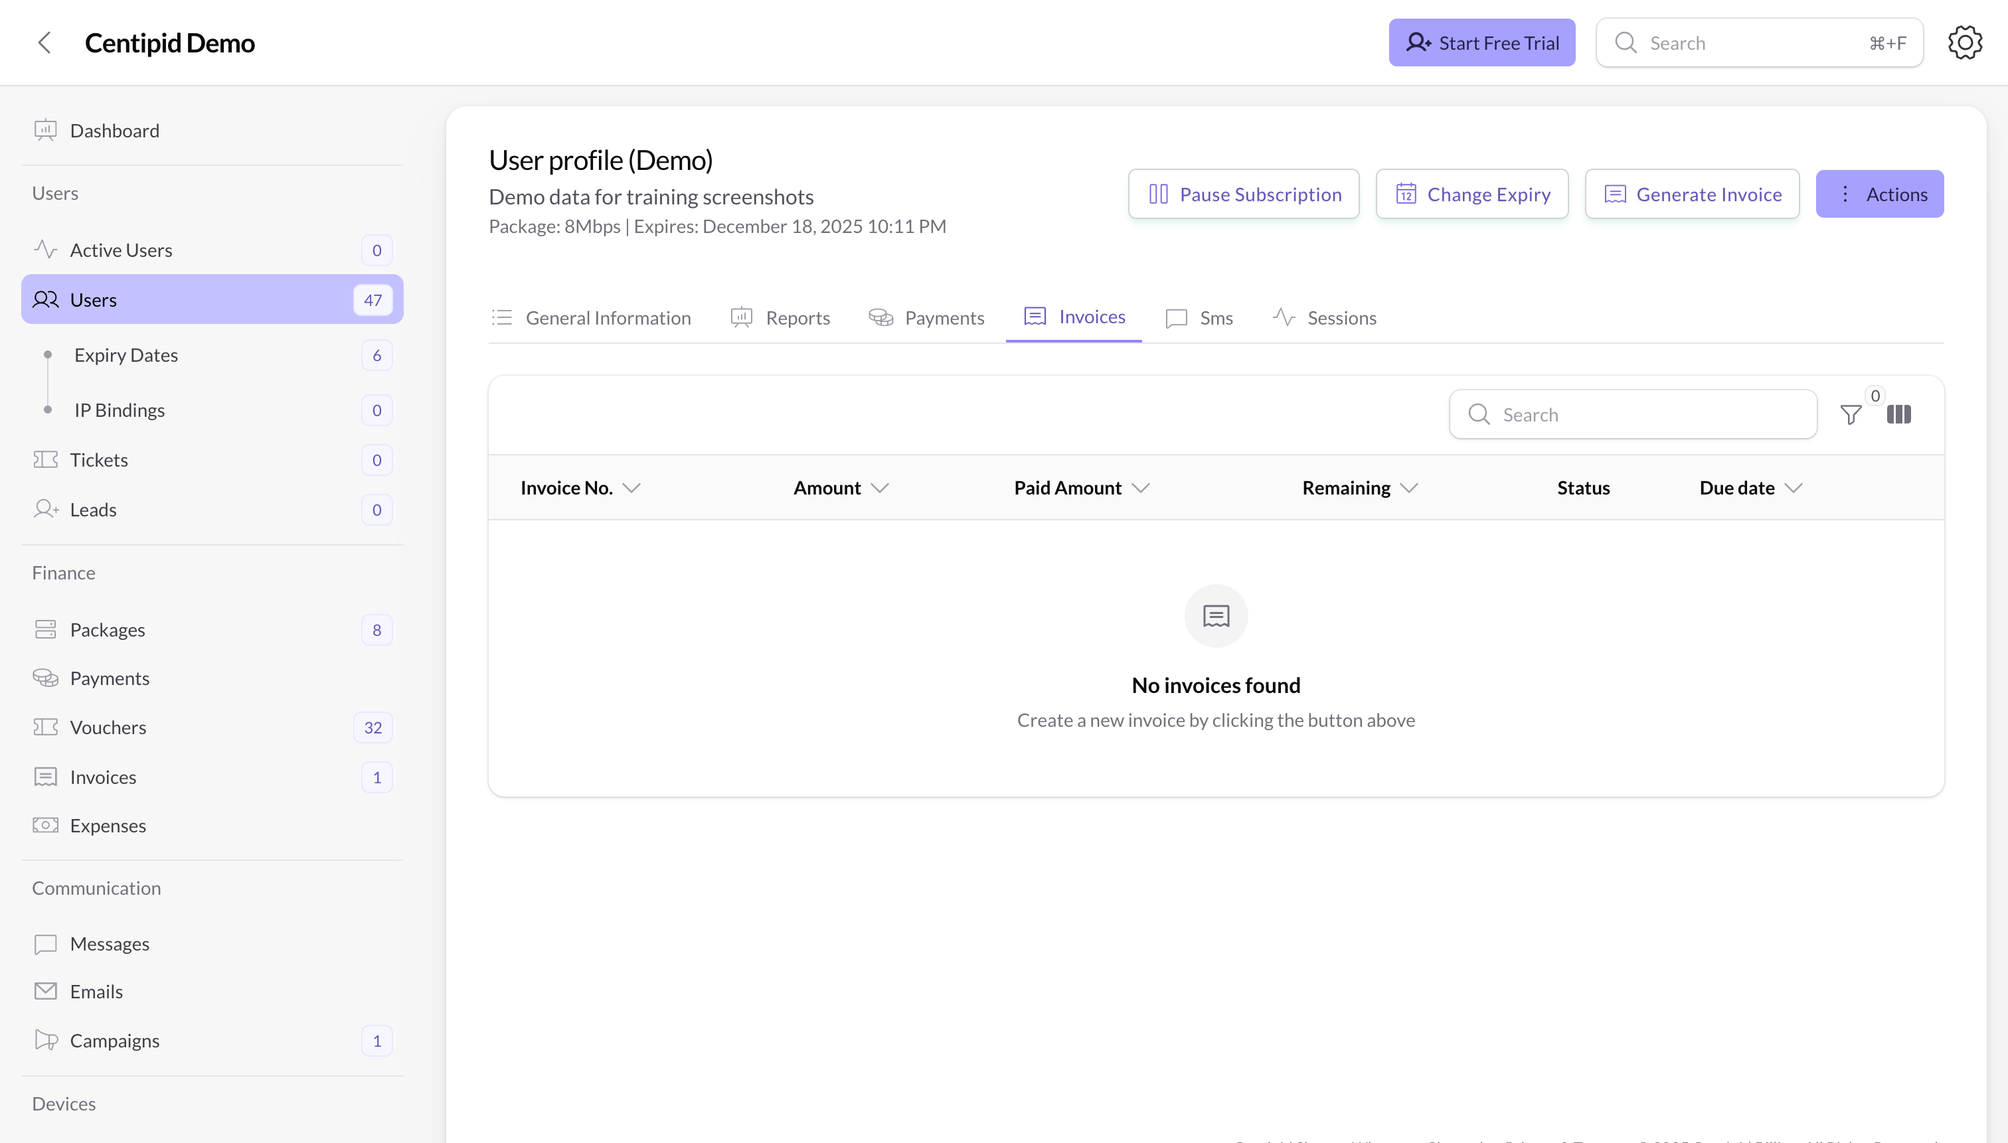Click the invoice table search field
The width and height of the screenshot is (2008, 1143).
pos(1633,414)
